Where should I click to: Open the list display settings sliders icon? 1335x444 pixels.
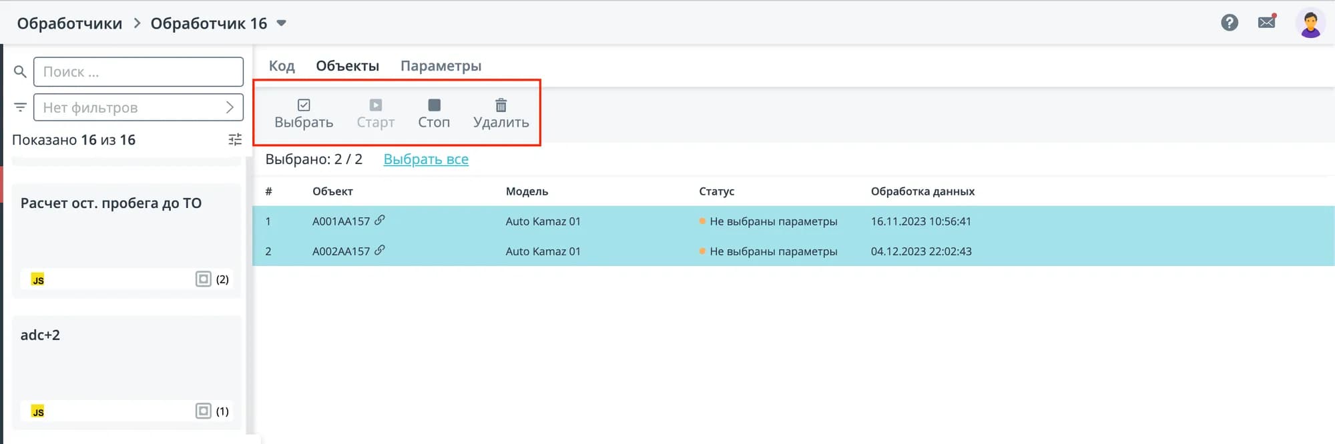click(x=235, y=139)
